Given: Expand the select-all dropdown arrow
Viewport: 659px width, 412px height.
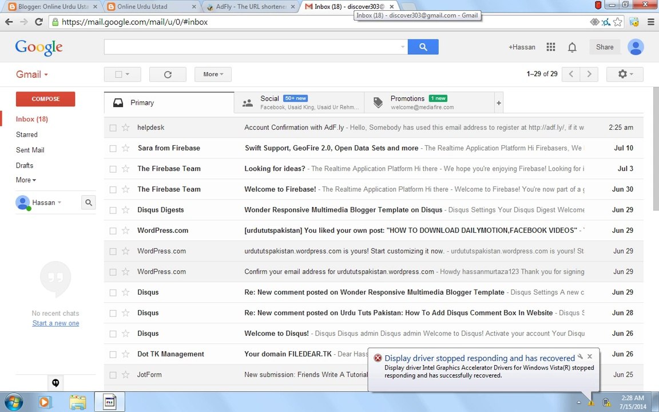Looking at the screenshot, I should 128,74.
